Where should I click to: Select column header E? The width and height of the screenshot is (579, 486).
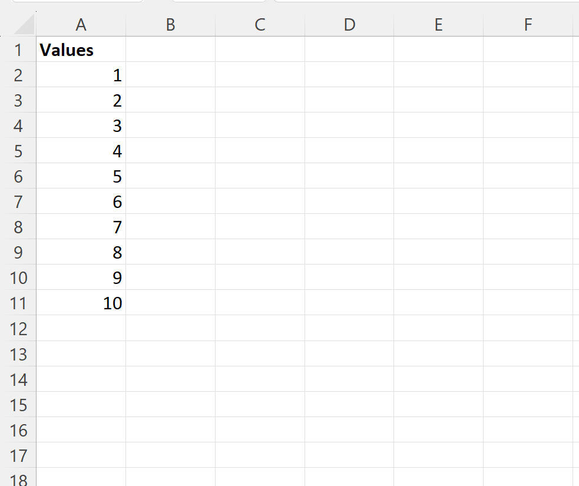click(438, 25)
